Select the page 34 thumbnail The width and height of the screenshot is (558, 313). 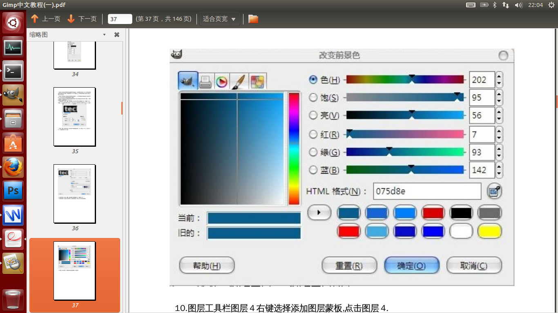coord(75,55)
